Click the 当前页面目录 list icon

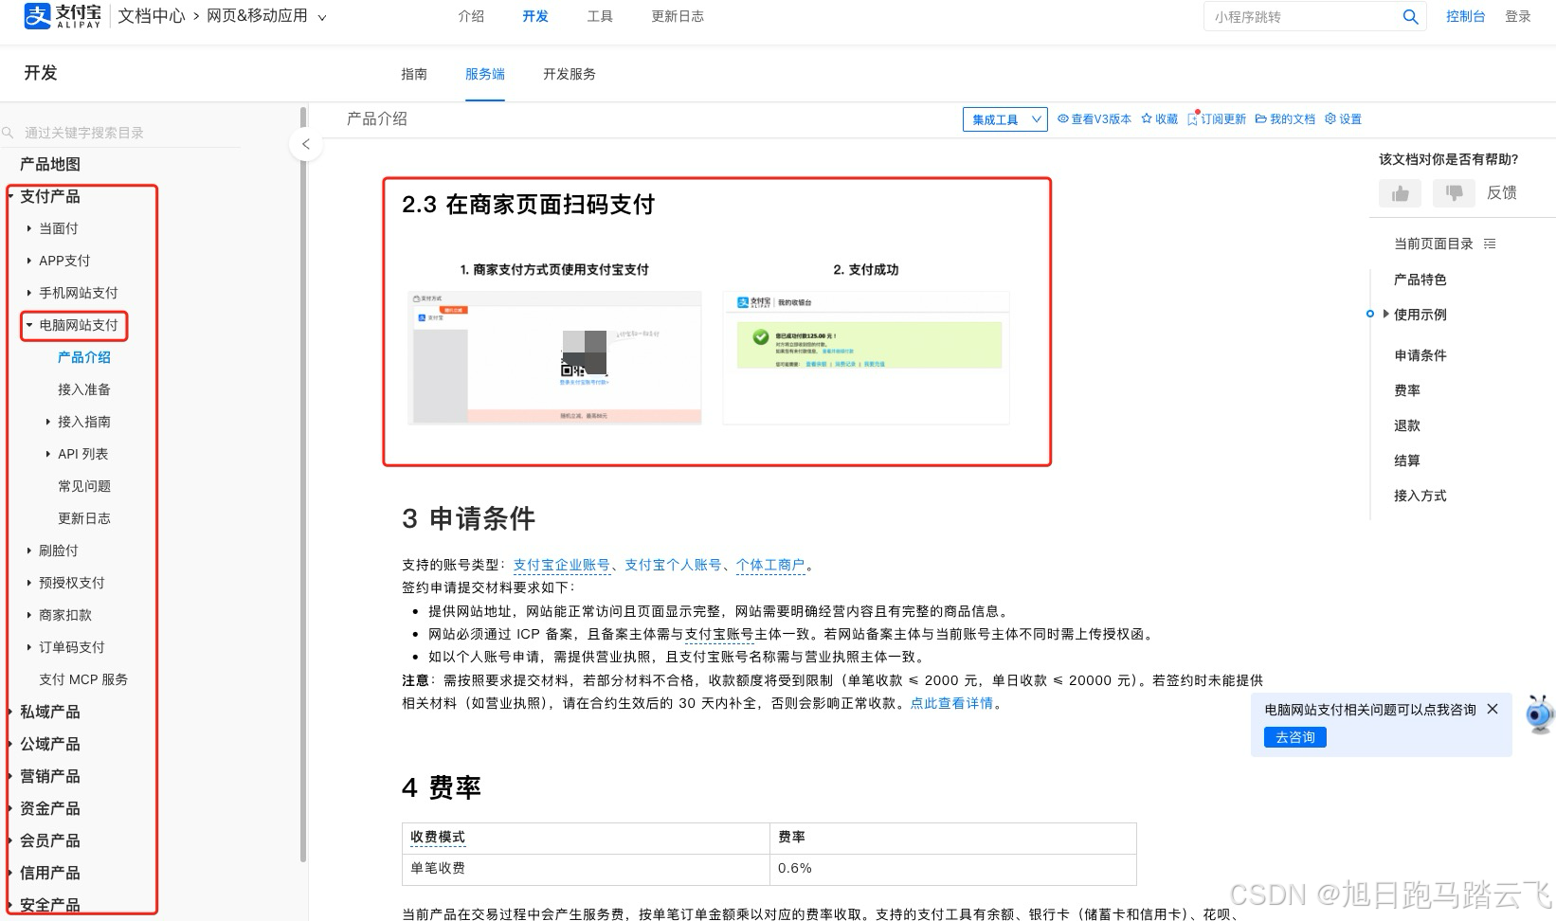[x=1490, y=244]
